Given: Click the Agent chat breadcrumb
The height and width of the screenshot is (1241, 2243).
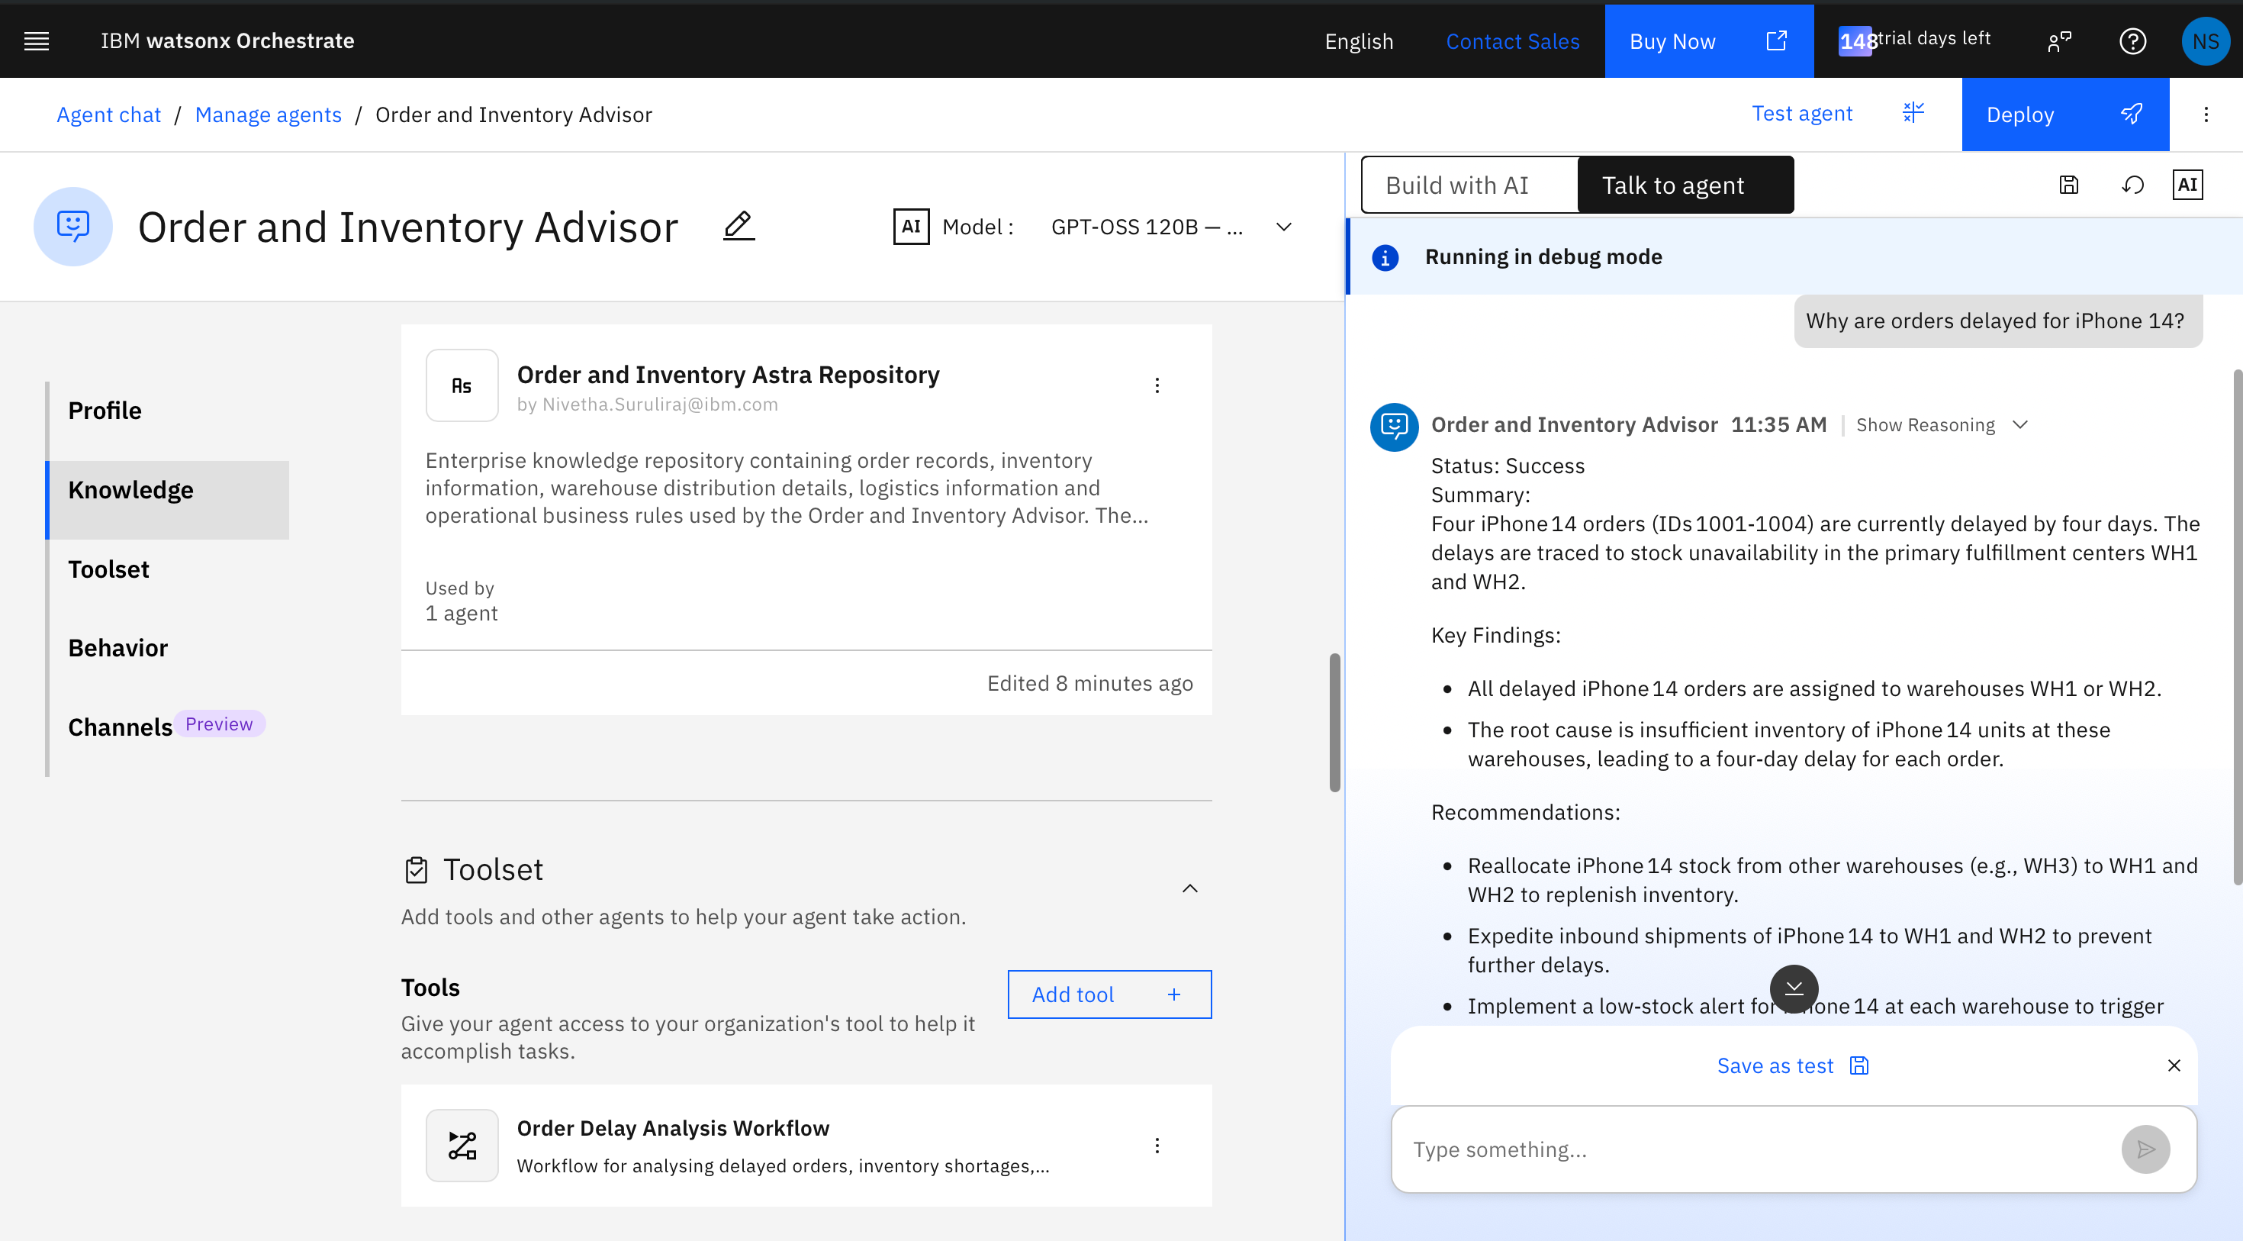Looking at the screenshot, I should tap(109, 115).
